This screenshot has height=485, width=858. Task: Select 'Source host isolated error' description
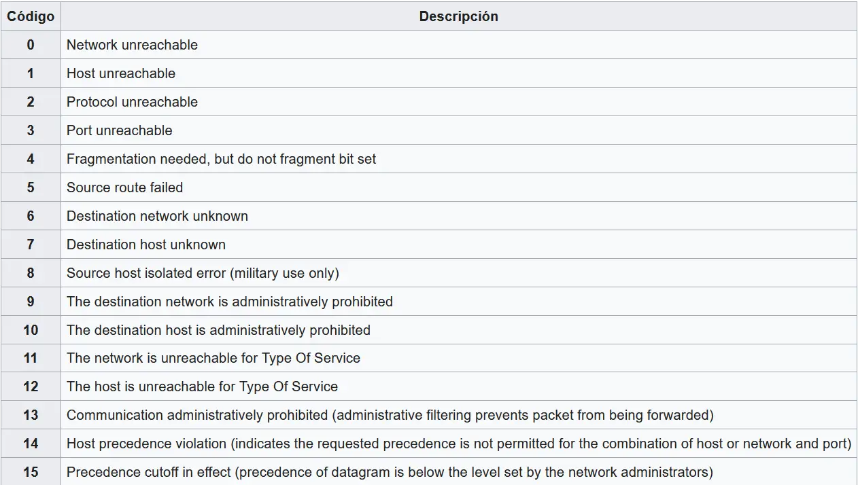(x=203, y=273)
